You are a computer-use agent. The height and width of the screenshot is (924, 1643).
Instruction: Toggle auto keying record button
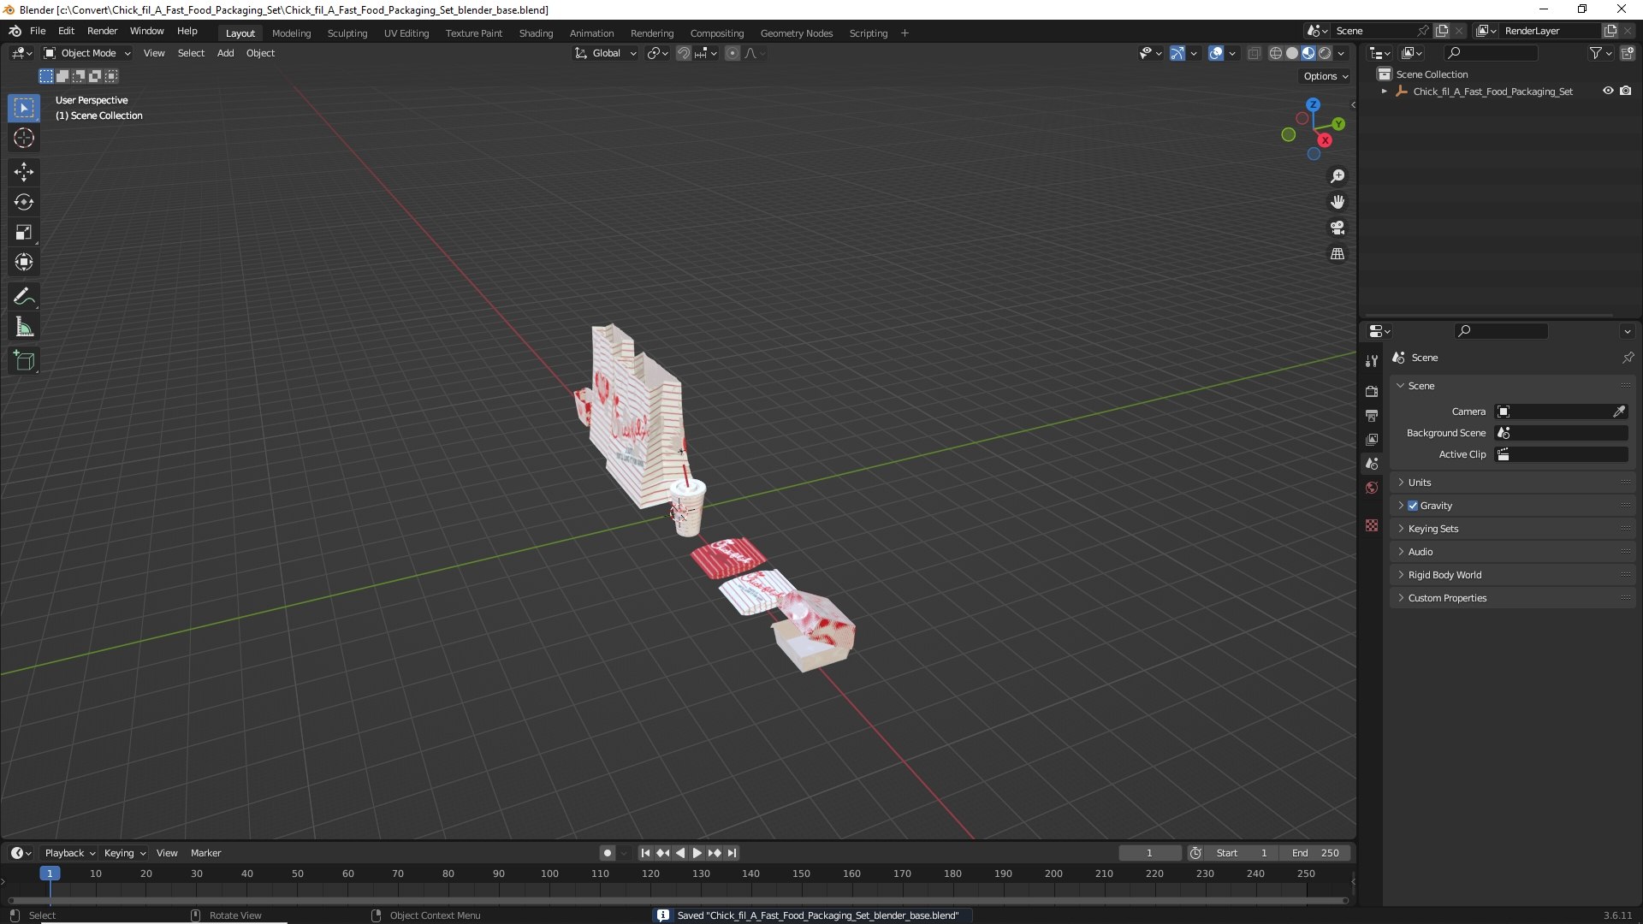[607, 853]
